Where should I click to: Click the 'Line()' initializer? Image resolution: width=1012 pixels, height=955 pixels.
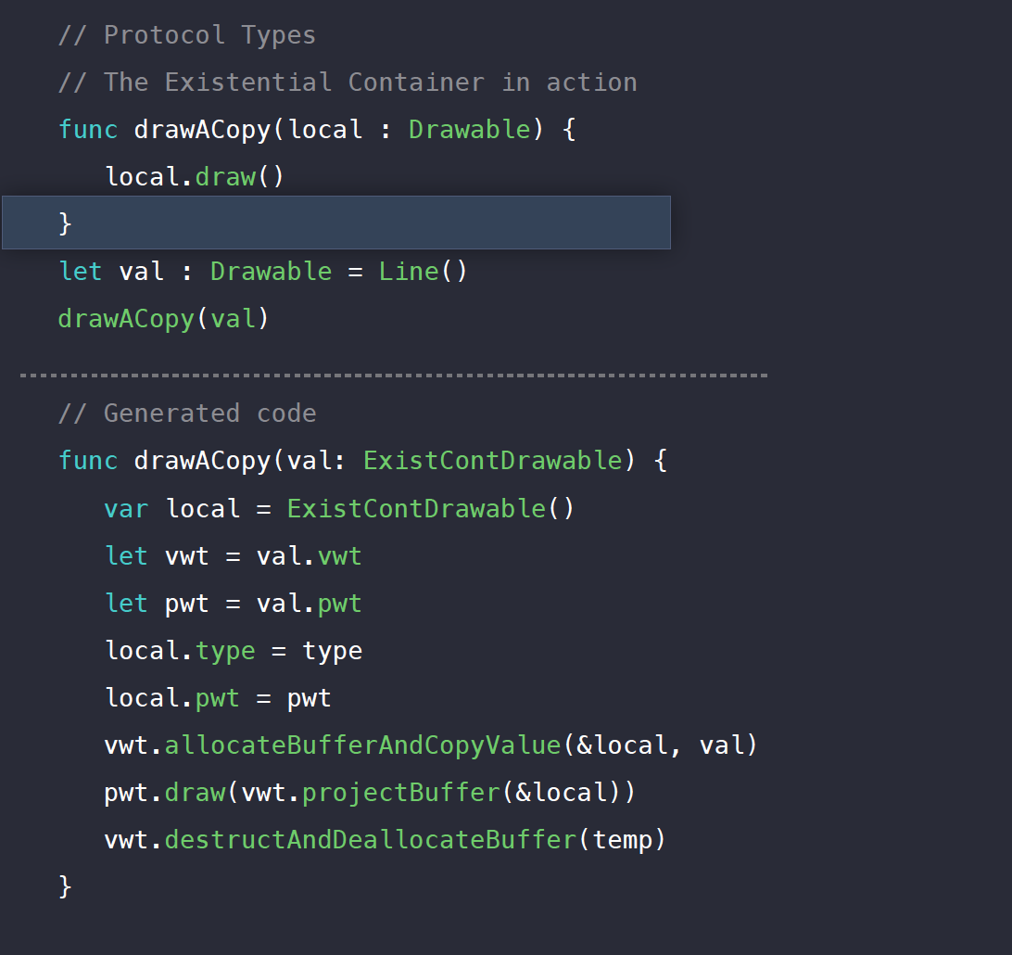point(423,271)
